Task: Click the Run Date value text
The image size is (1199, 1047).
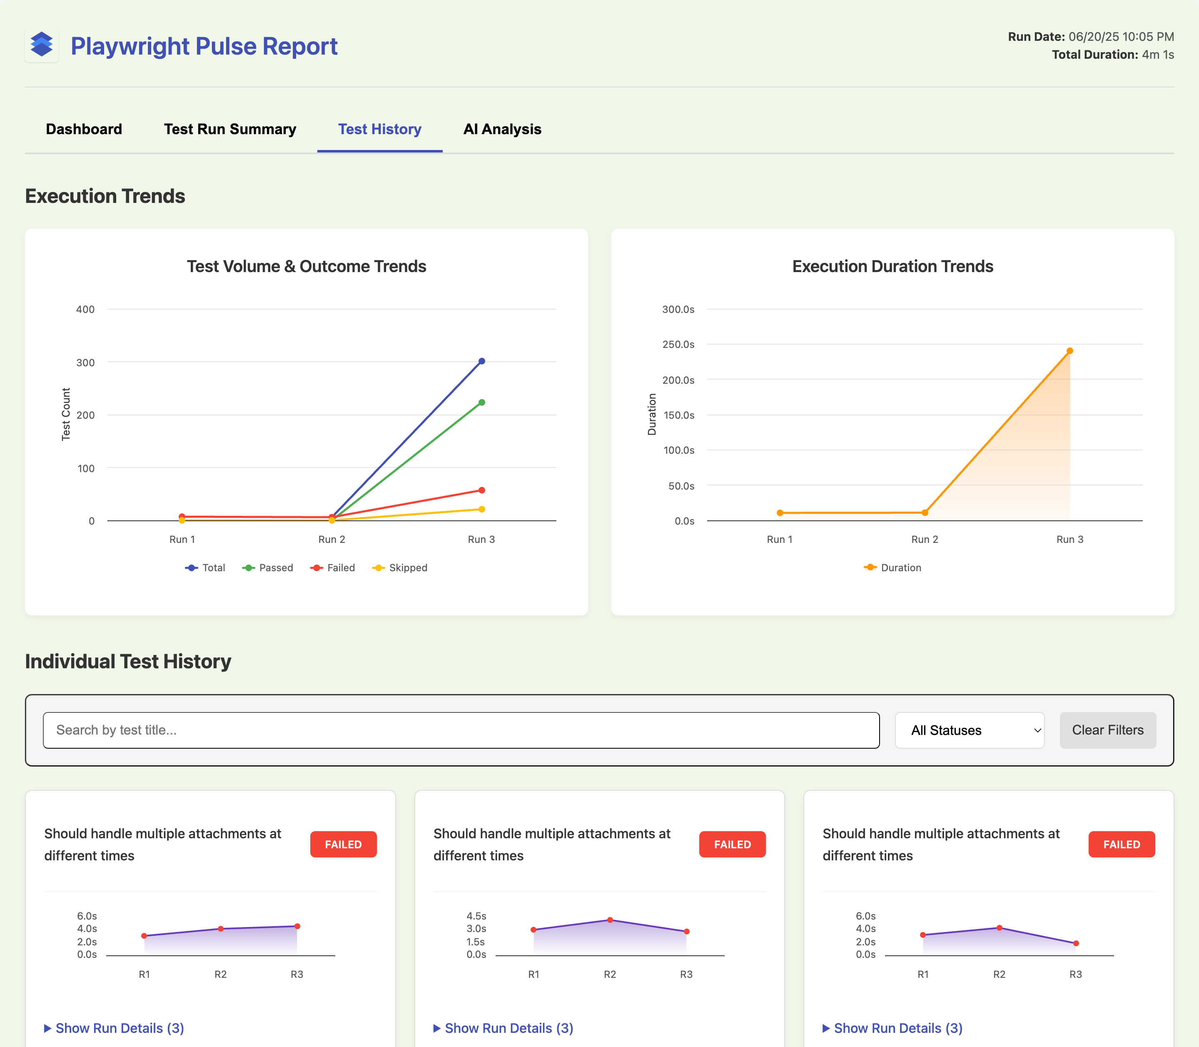Action: point(1121,36)
